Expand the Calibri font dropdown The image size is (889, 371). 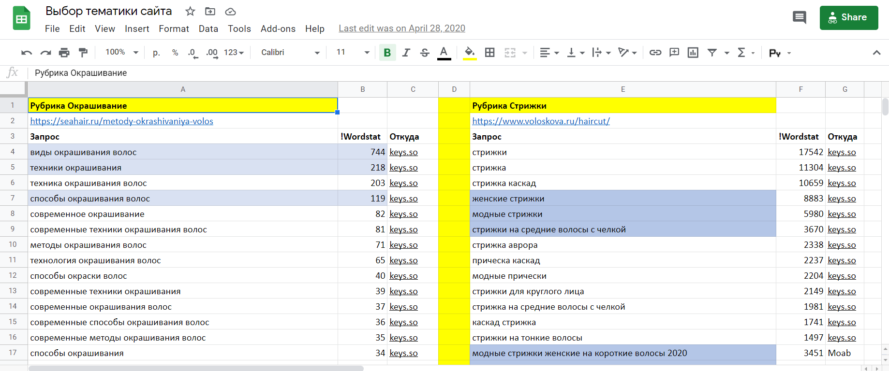(x=290, y=52)
